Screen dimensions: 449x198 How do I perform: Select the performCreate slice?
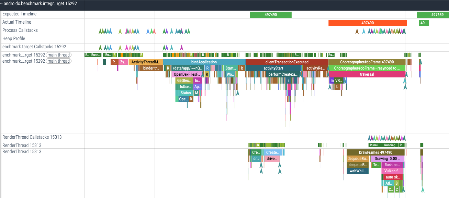283,74
